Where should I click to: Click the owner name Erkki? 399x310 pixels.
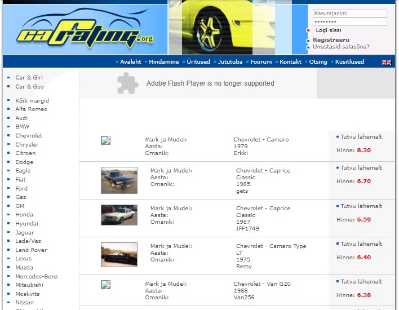pos(241,153)
